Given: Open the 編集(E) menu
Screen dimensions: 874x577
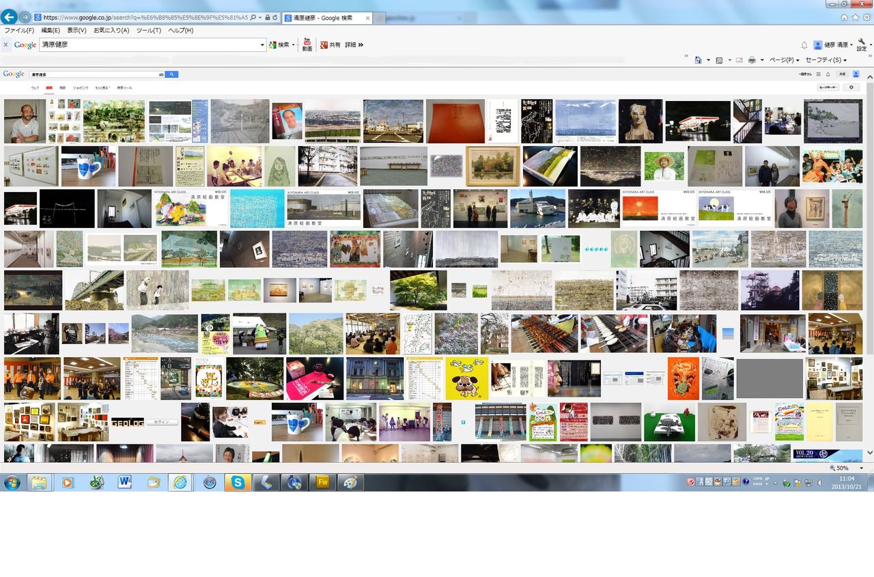Looking at the screenshot, I should click(51, 31).
